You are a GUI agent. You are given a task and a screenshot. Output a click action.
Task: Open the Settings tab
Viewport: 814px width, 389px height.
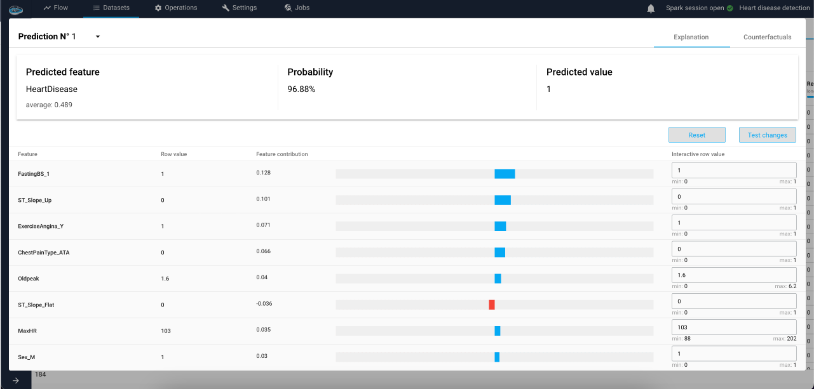pos(240,8)
